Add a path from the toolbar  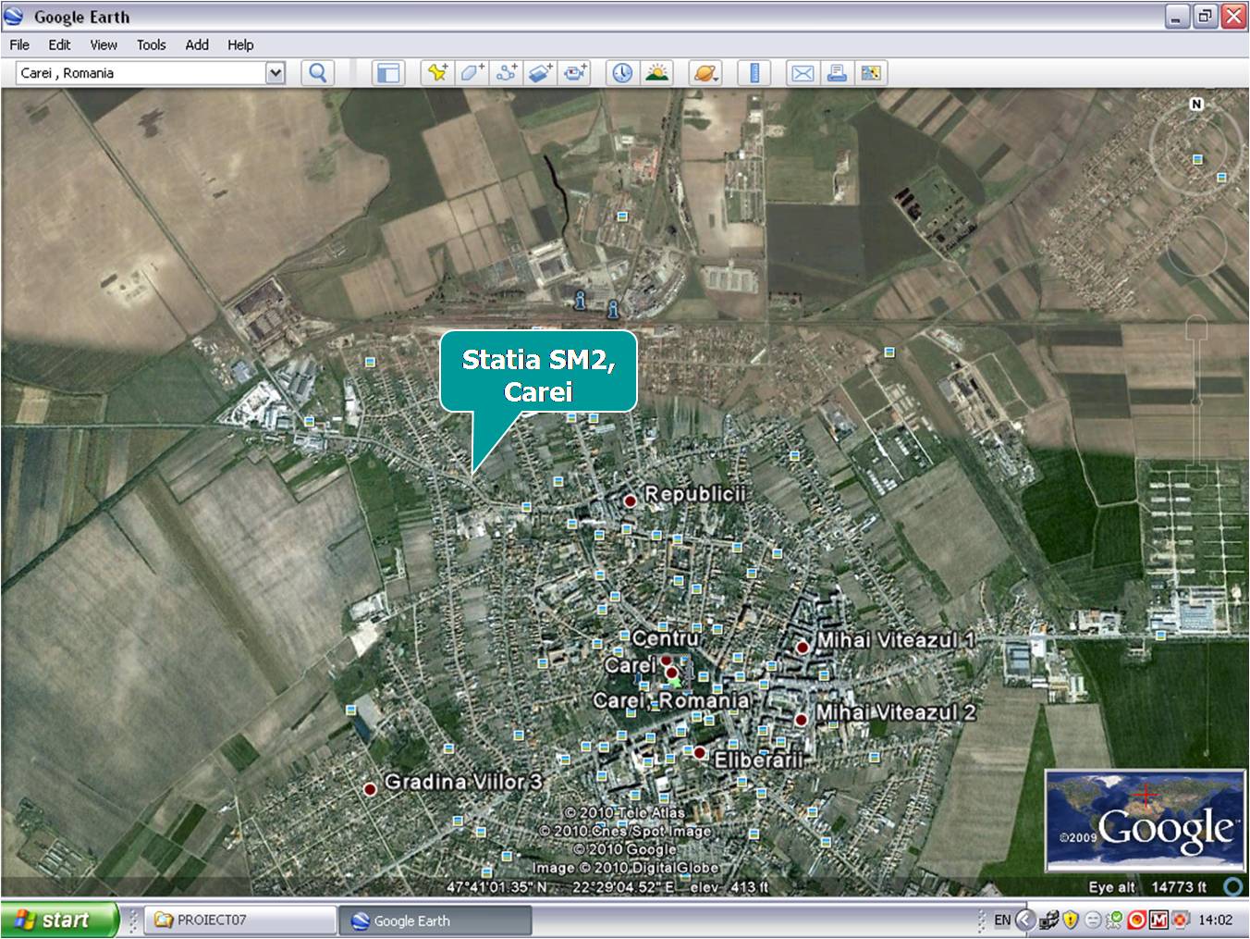pyautogui.click(x=506, y=73)
